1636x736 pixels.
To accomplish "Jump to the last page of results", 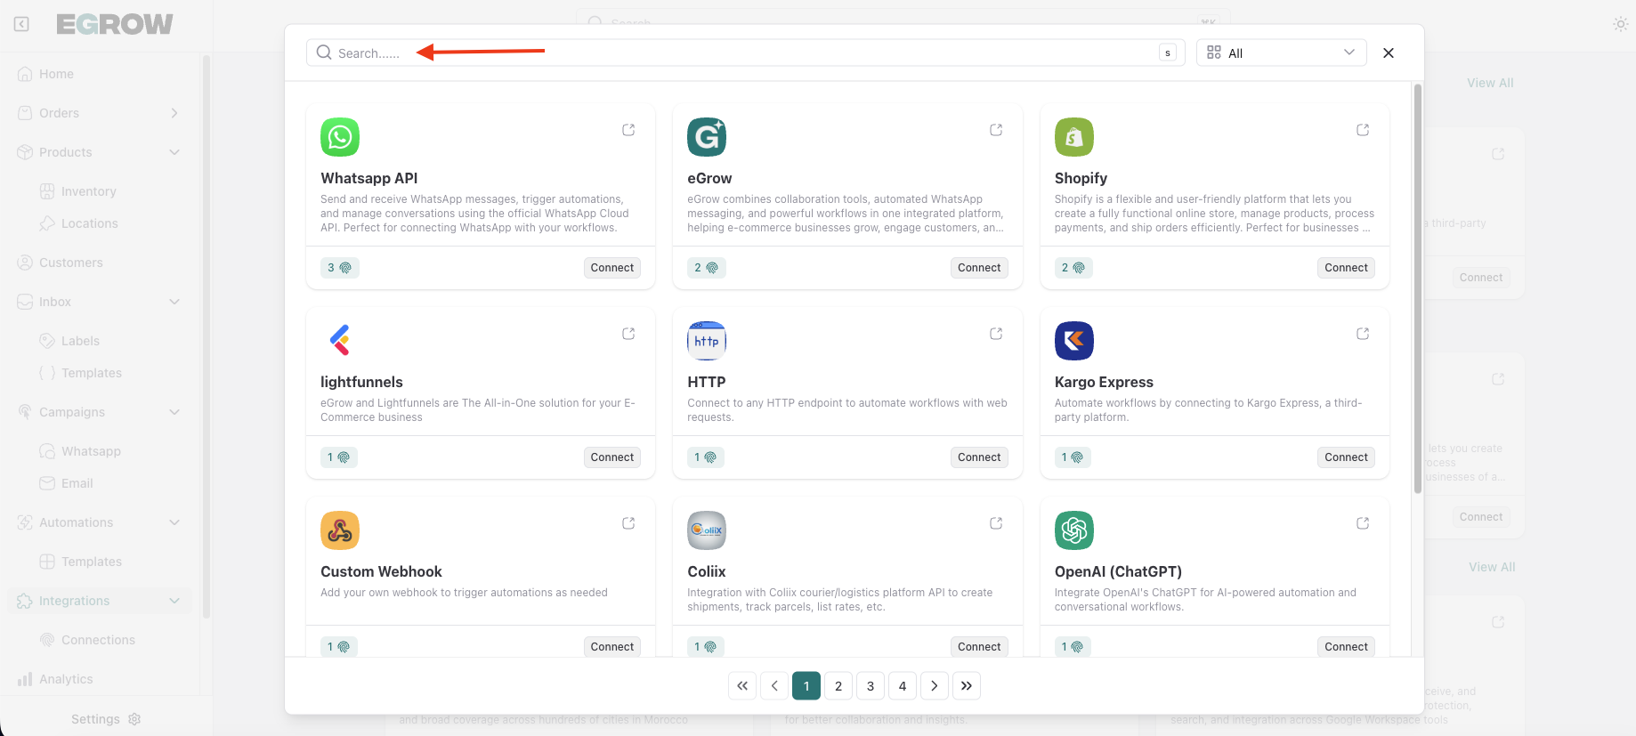I will [967, 686].
